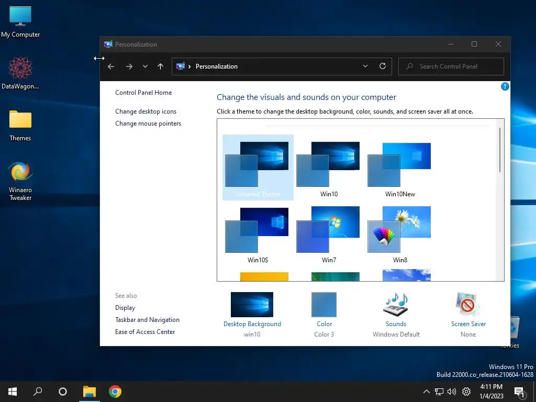Image resolution: width=536 pixels, height=402 pixels.
Task: Open Ease of Access Center link
Action: [145, 331]
